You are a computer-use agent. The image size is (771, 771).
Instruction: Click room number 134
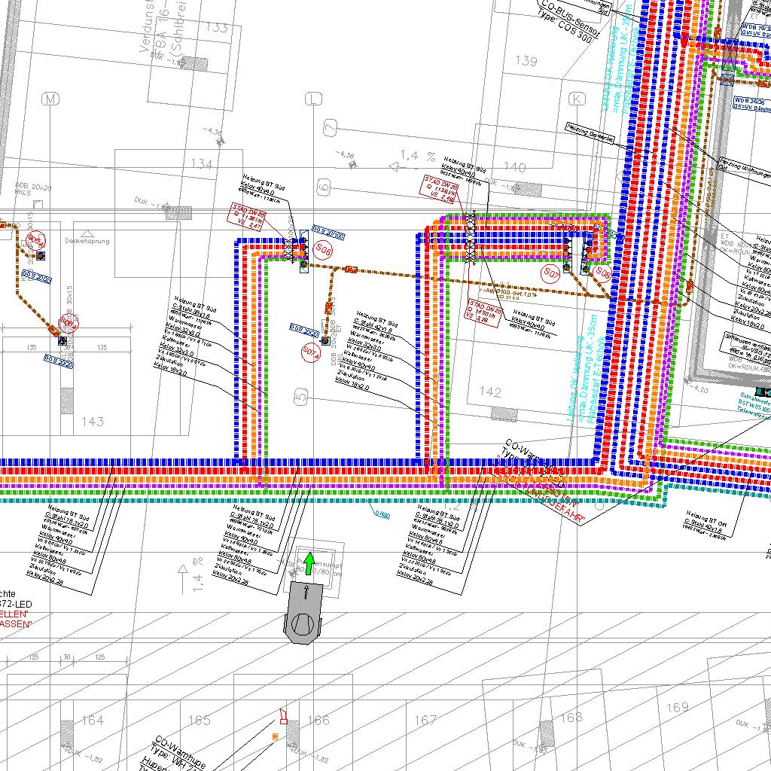(202, 163)
